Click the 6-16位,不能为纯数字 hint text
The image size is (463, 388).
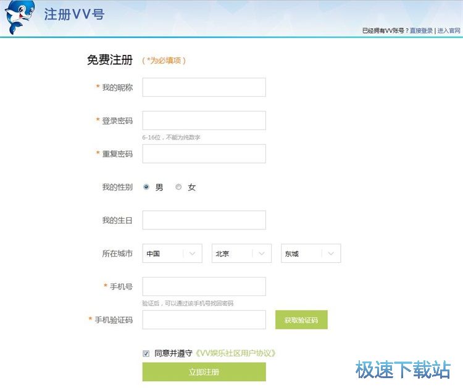(171, 137)
